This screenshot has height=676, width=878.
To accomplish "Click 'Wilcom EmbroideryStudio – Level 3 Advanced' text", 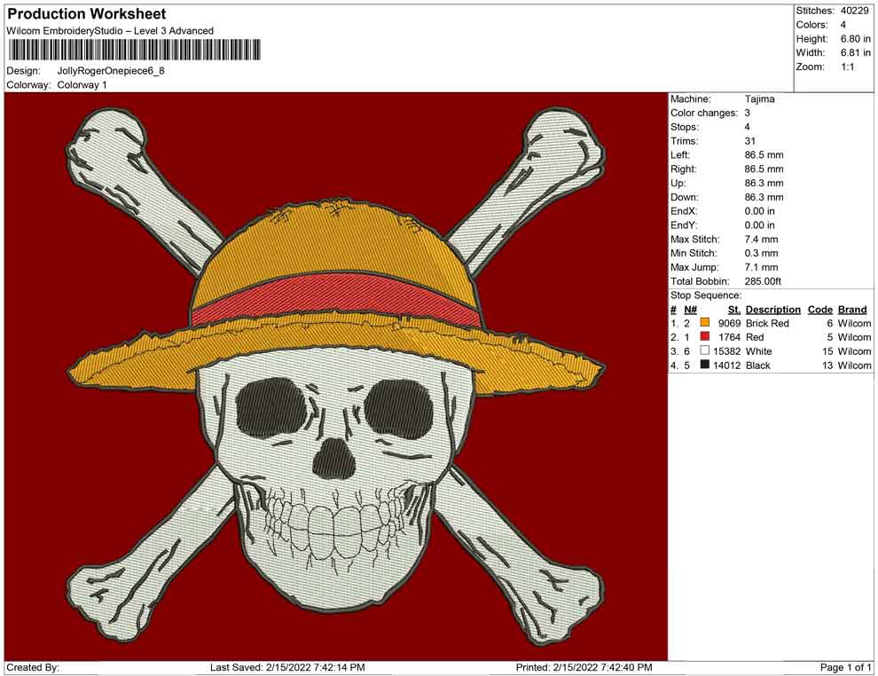I will (110, 31).
